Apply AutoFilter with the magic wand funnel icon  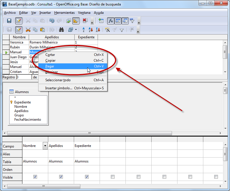[x=107, y=30]
